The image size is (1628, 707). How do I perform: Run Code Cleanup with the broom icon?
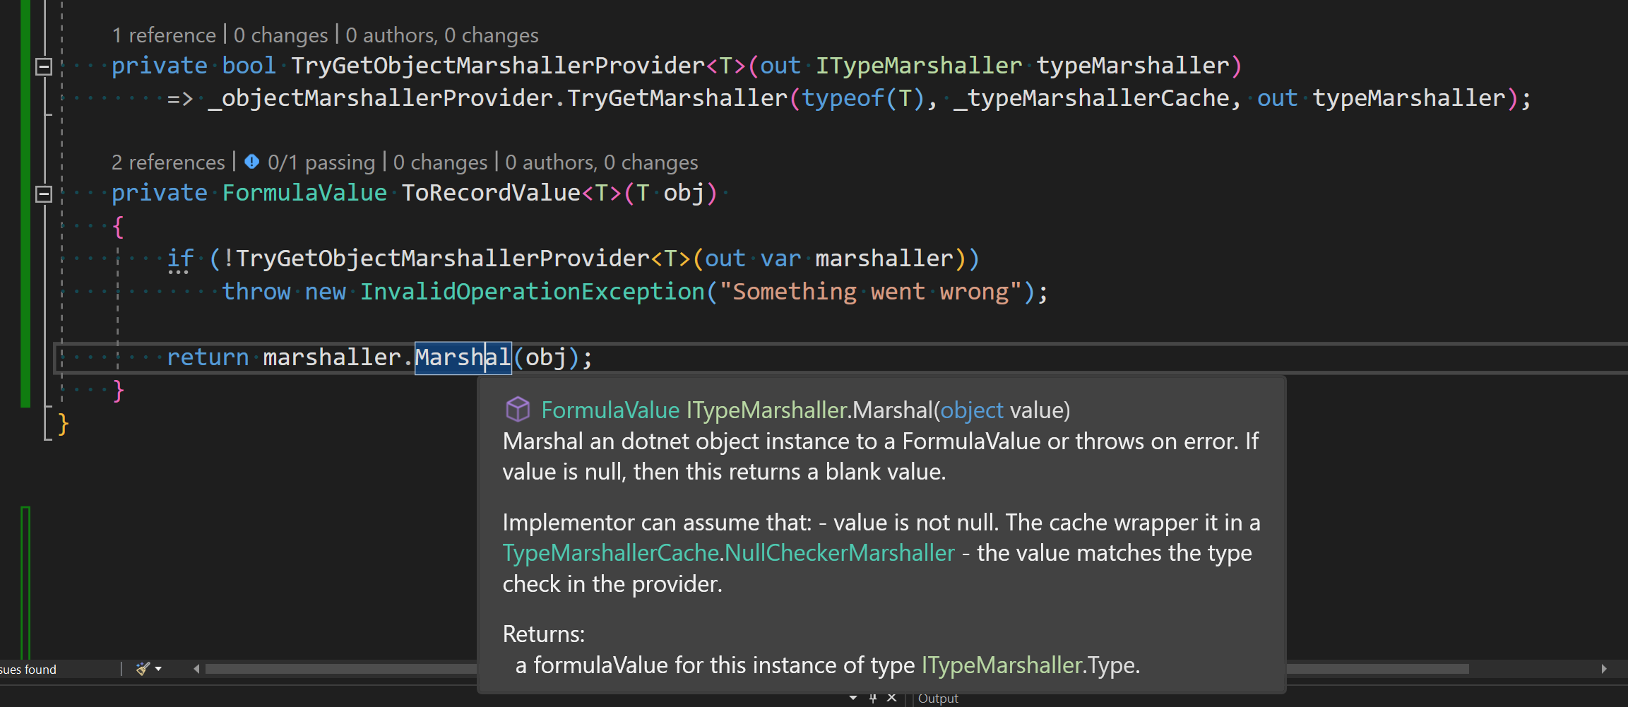[x=141, y=669]
